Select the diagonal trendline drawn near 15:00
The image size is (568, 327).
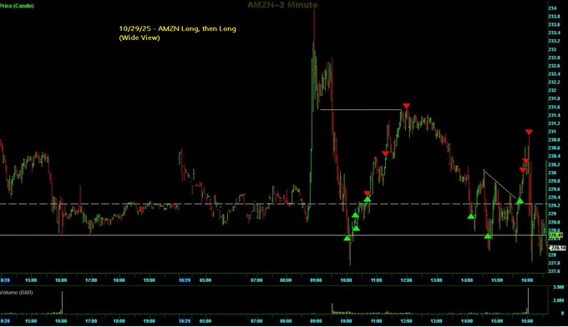point(500,184)
